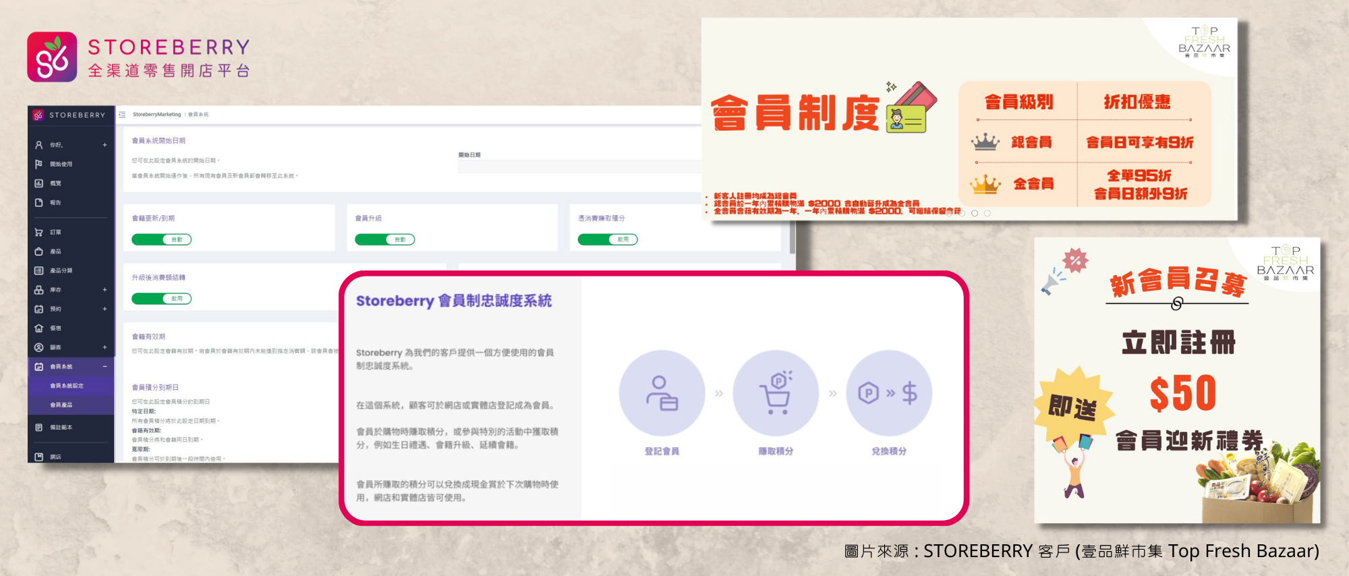
Task: Click the bag icon for 產品
Action: 39,252
